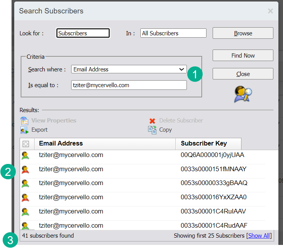Click the Export icon in results toolbar
This screenshot has width=283, height=248.
[25, 130]
